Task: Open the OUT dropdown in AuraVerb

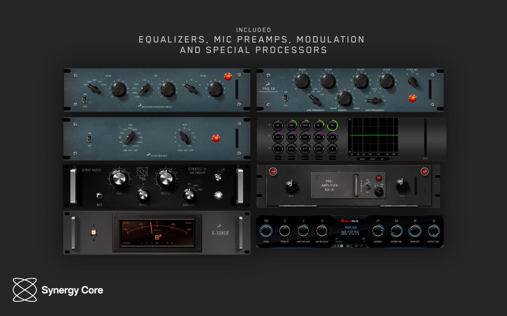Action: (364, 240)
